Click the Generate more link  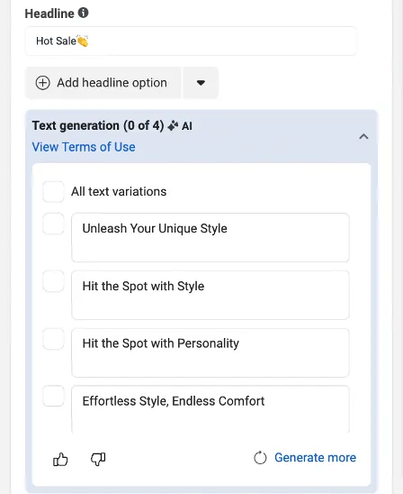316,457
